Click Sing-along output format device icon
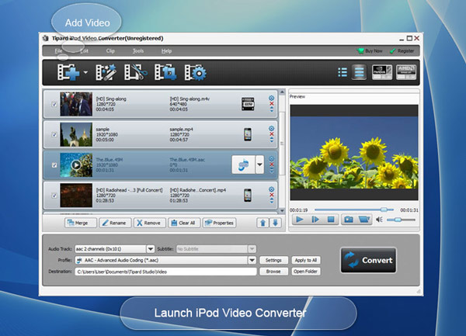Image resolution: width=466 pixels, height=336 pixels. [x=248, y=104]
